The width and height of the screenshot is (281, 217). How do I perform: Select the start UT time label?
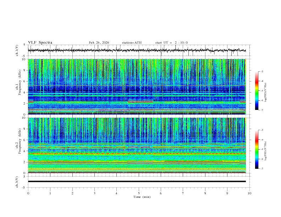point(171,43)
